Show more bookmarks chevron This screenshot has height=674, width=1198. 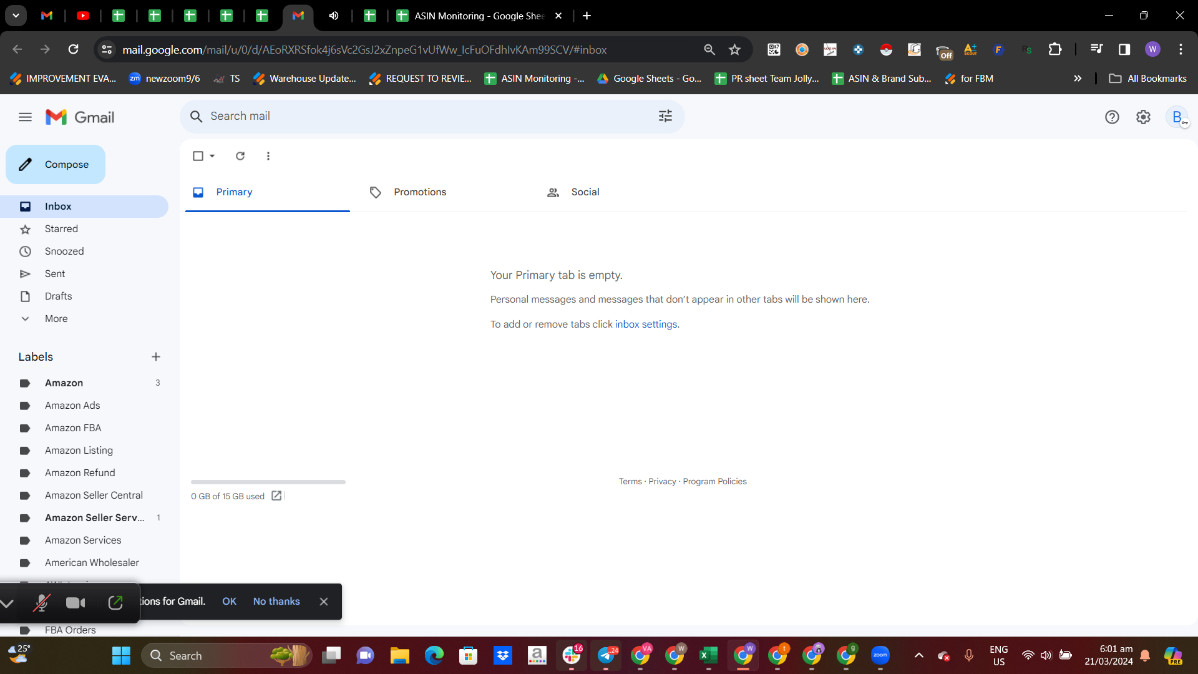(1077, 79)
